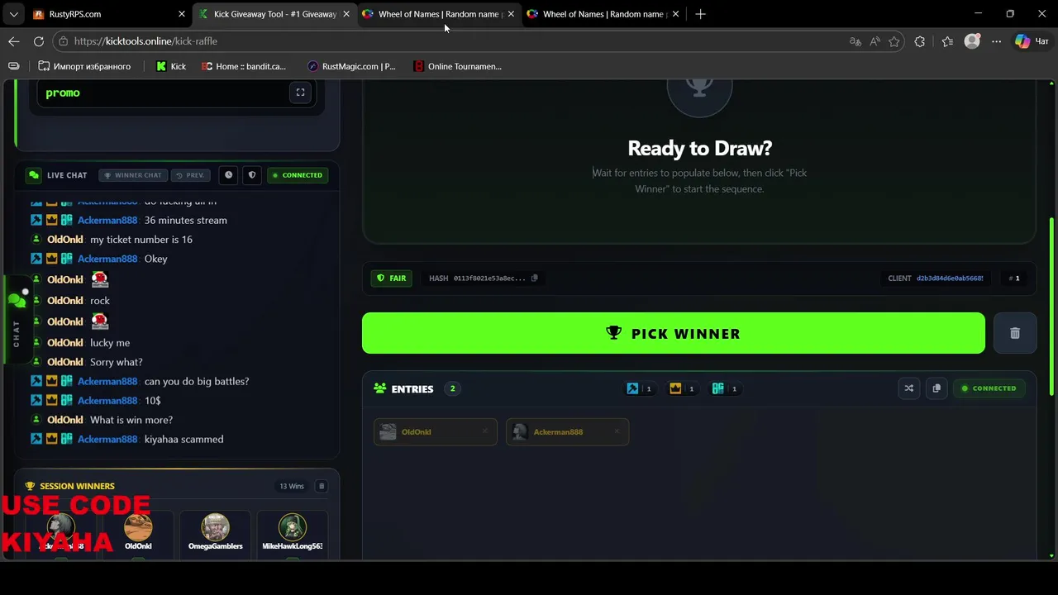This screenshot has width=1058, height=595.
Task: Open the translate page icon
Action: point(855,41)
